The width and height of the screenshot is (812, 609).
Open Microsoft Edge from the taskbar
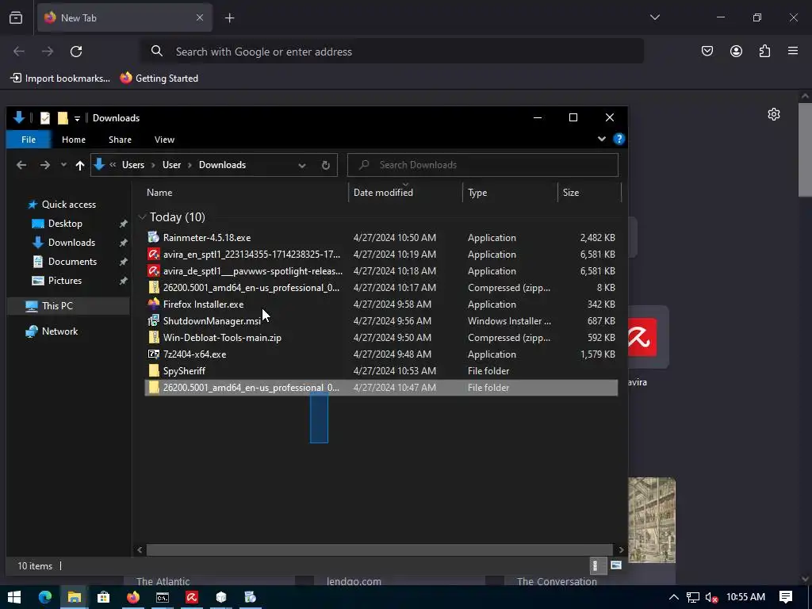45,597
